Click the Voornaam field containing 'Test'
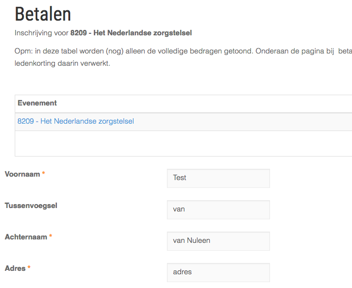Image resolution: width=352 pixels, height=288 pixels. click(218, 178)
